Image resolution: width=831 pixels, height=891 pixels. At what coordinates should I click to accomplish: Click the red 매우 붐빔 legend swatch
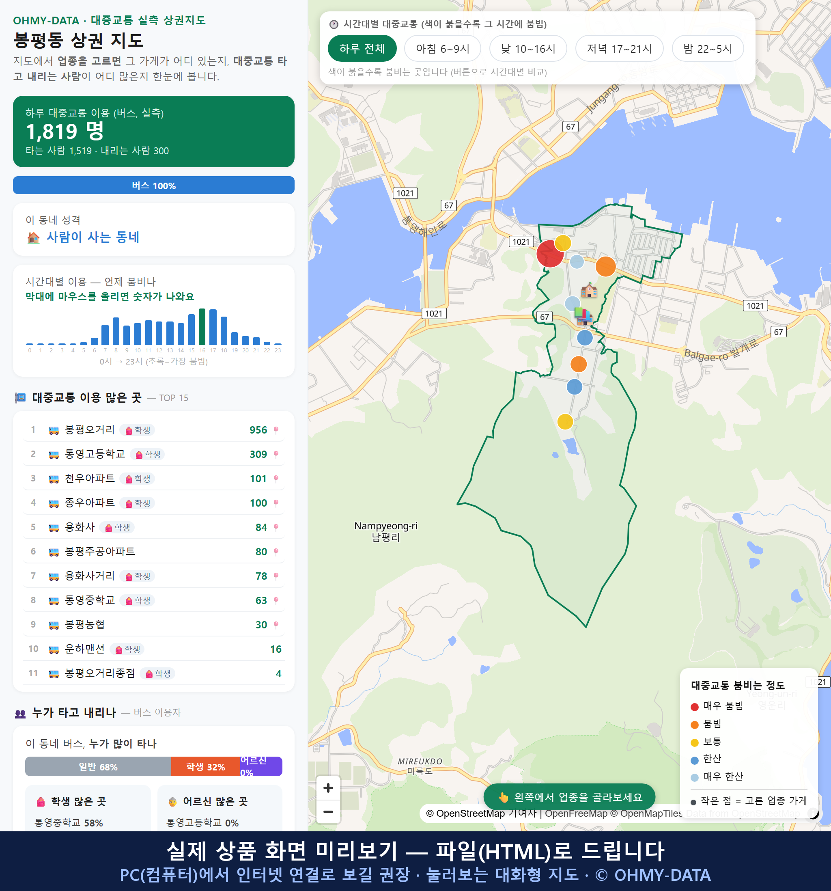pos(695,707)
